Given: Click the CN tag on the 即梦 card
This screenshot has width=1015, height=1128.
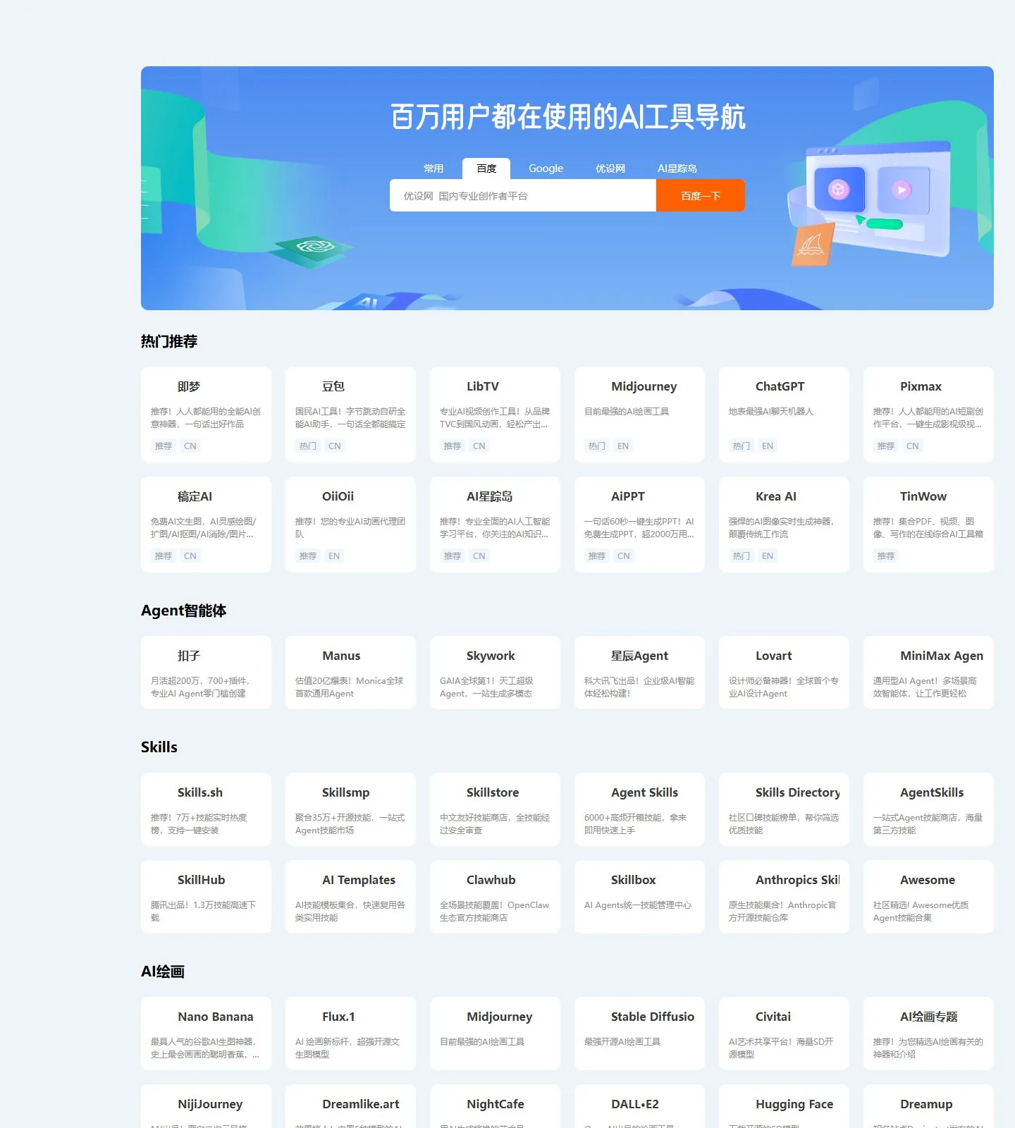Looking at the screenshot, I should coord(190,446).
